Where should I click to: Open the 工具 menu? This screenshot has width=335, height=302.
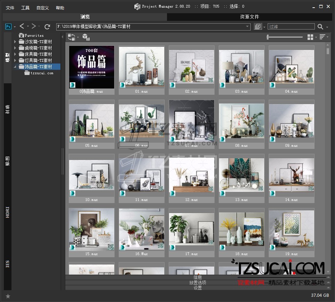pos(25,8)
